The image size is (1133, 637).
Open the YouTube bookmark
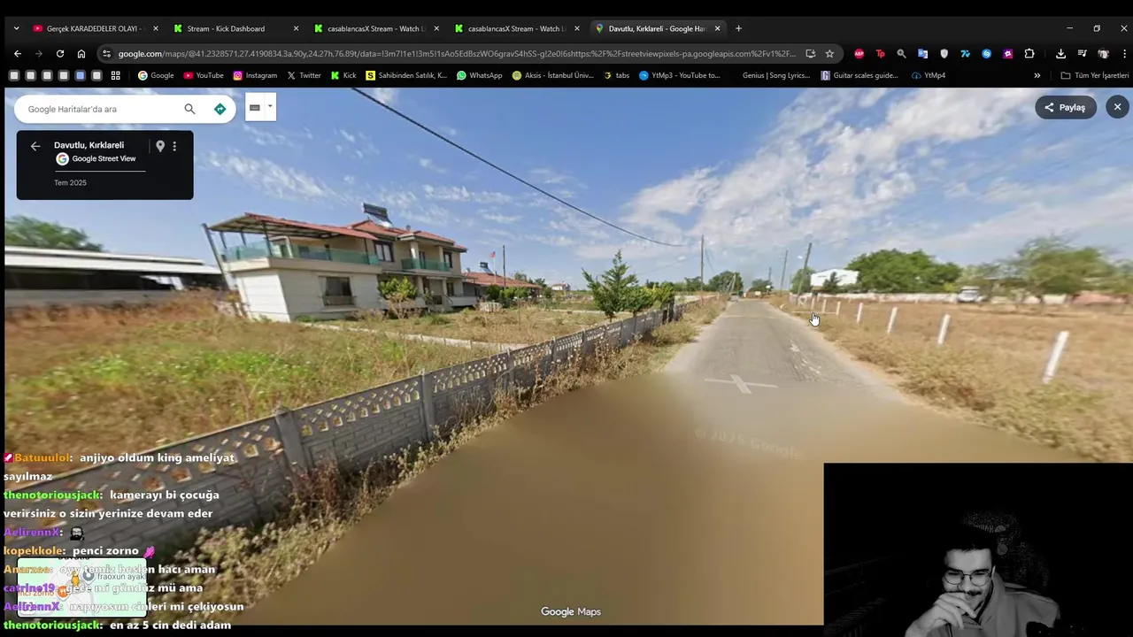(x=204, y=75)
